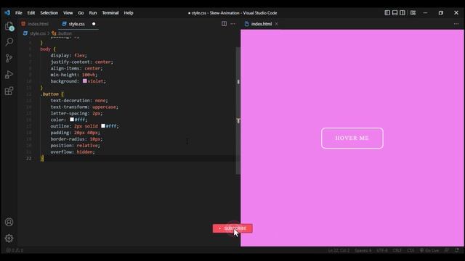Click the 'position: relative;' code line
Screen dimensions: 465x261
75,145
